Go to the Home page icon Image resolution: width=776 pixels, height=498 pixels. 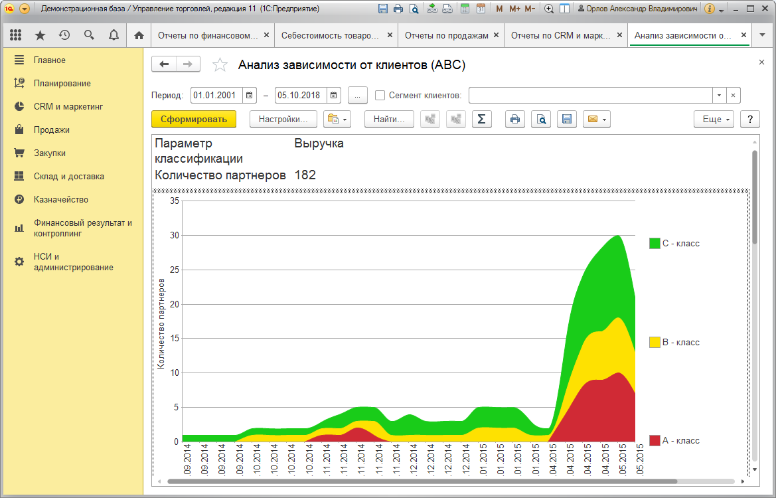click(x=139, y=35)
